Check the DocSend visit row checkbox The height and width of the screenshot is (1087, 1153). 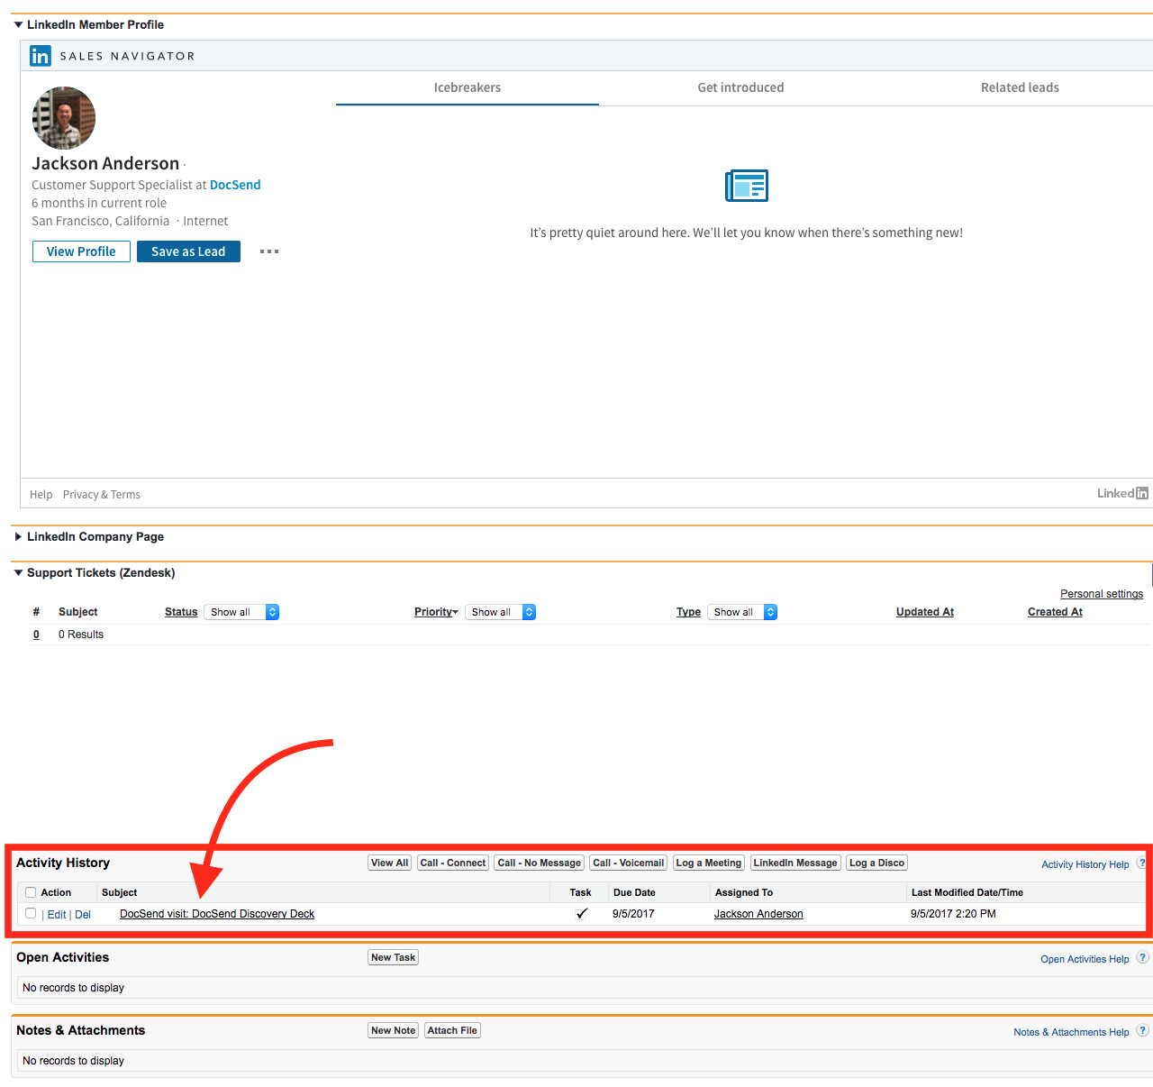pos(31,913)
